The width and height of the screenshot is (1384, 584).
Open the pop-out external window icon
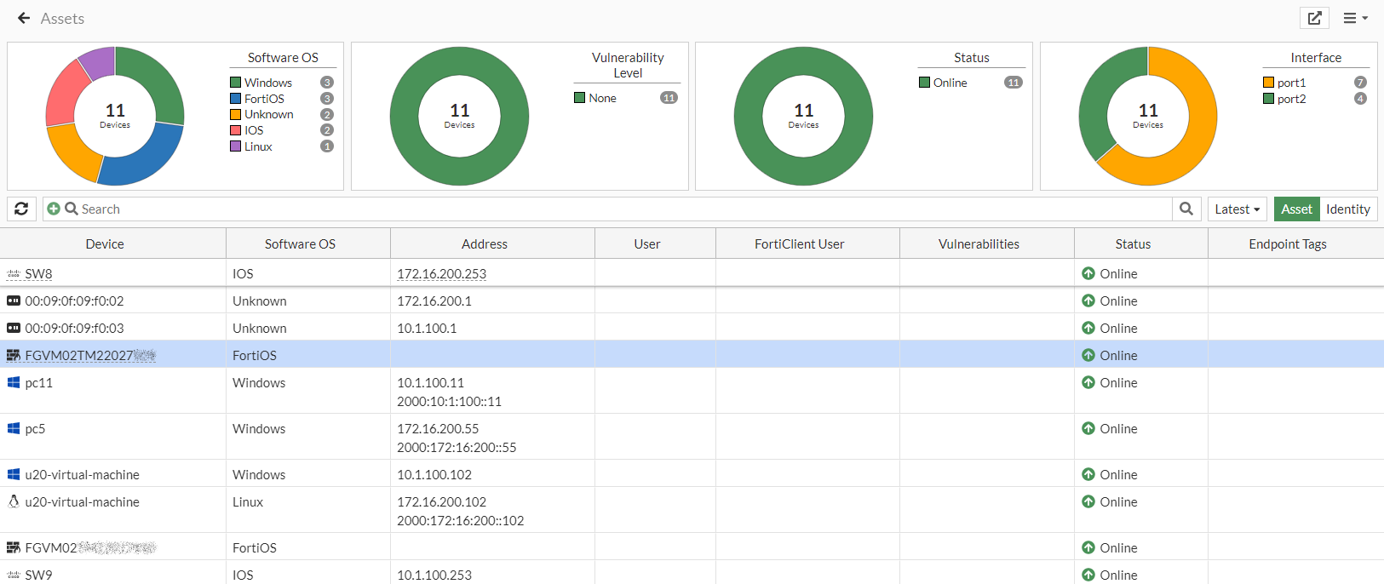(1314, 18)
